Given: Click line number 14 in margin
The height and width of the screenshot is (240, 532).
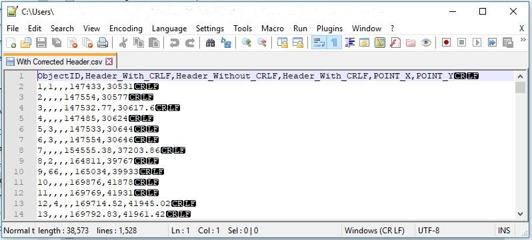Looking at the screenshot, I should (x=19, y=214).
